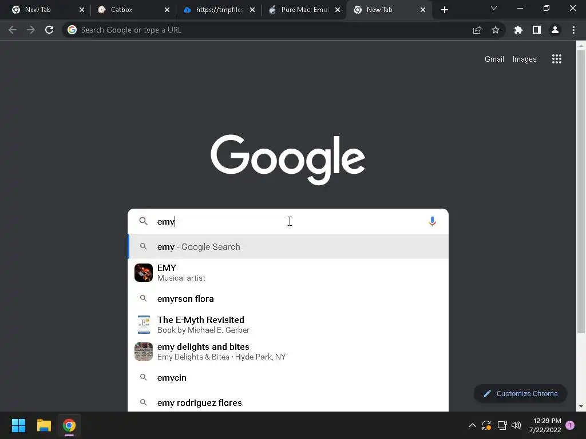Click the Emy Delights & Bites thumbnail
The image size is (586, 439).
point(144,352)
